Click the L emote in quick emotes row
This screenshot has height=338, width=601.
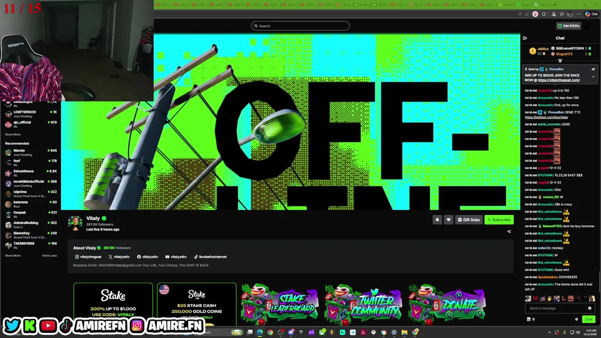click(x=563, y=299)
